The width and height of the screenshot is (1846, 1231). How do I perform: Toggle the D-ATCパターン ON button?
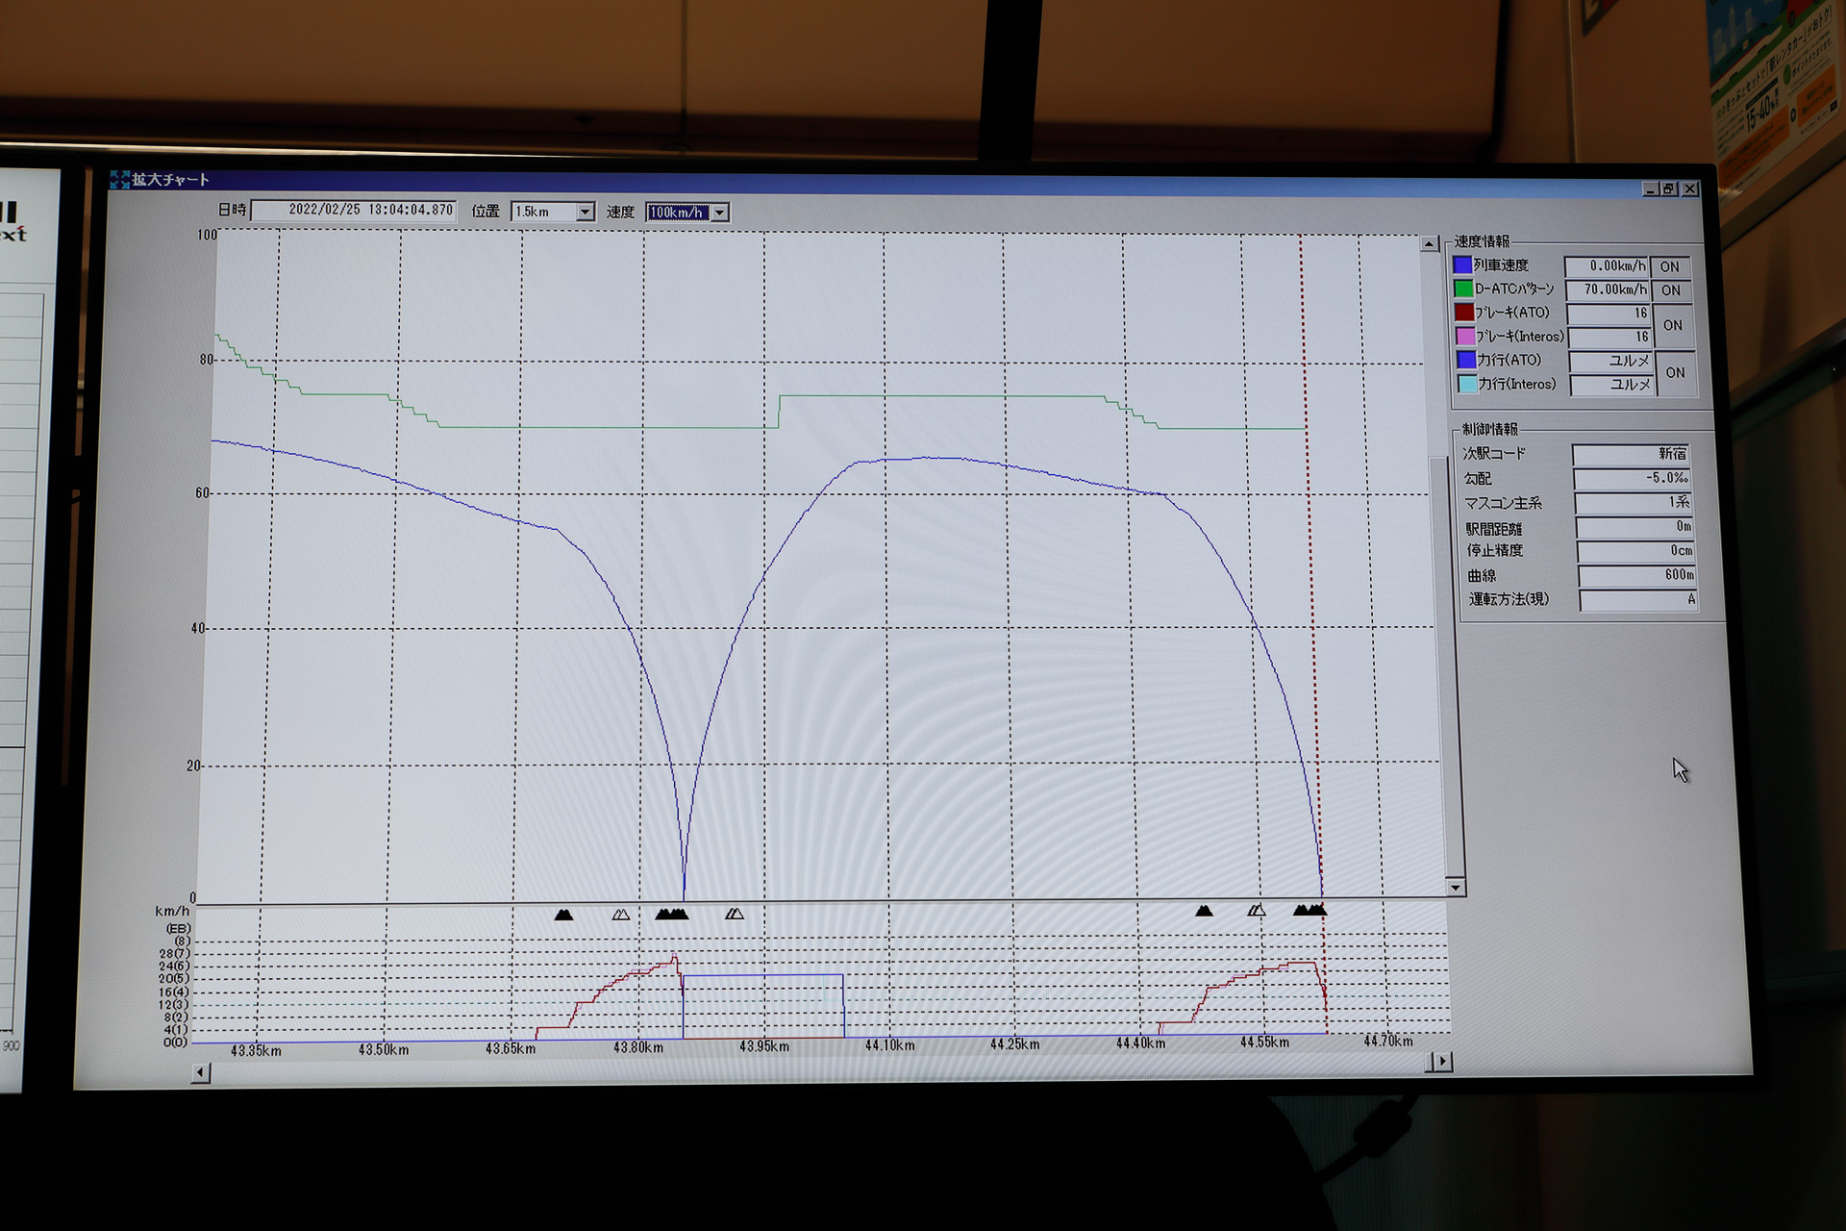click(x=1670, y=289)
